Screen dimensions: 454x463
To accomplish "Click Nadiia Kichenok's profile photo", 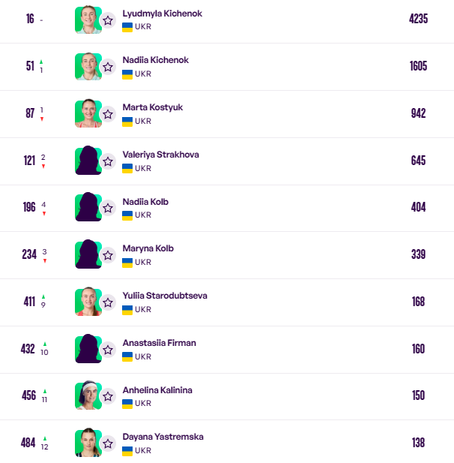I will click(88, 66).
